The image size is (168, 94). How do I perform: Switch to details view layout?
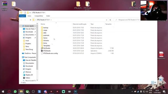pos(153,83)
